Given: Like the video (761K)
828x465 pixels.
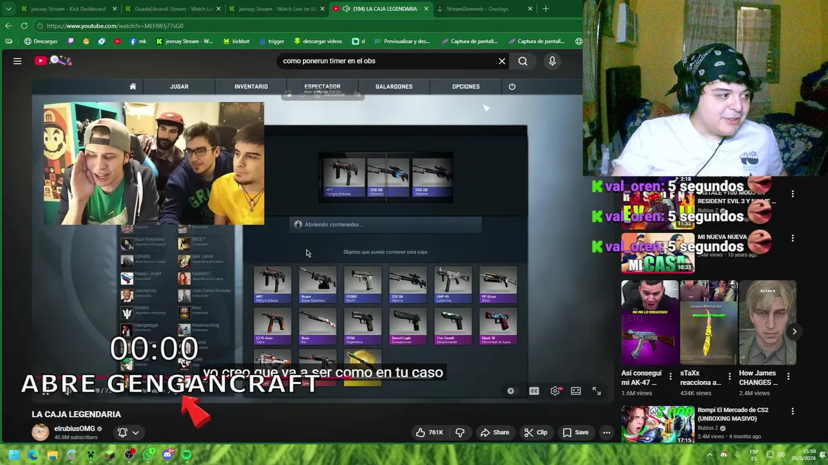Looking at the screenshot, I should coord(431,432).
